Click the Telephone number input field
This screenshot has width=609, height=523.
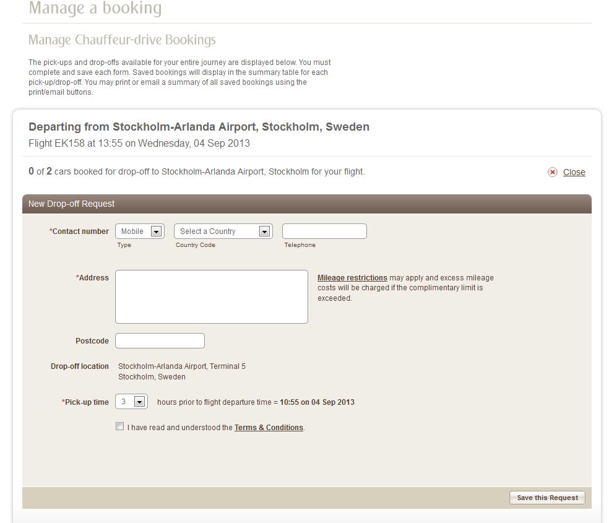[324, 231]
